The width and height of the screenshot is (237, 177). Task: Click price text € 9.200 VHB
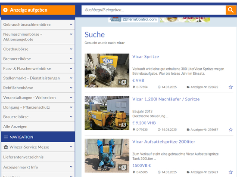(x=144, y=123)
